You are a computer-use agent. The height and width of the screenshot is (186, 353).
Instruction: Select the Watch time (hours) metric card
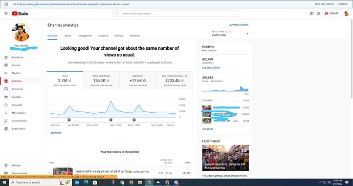[x=101, y=81]
